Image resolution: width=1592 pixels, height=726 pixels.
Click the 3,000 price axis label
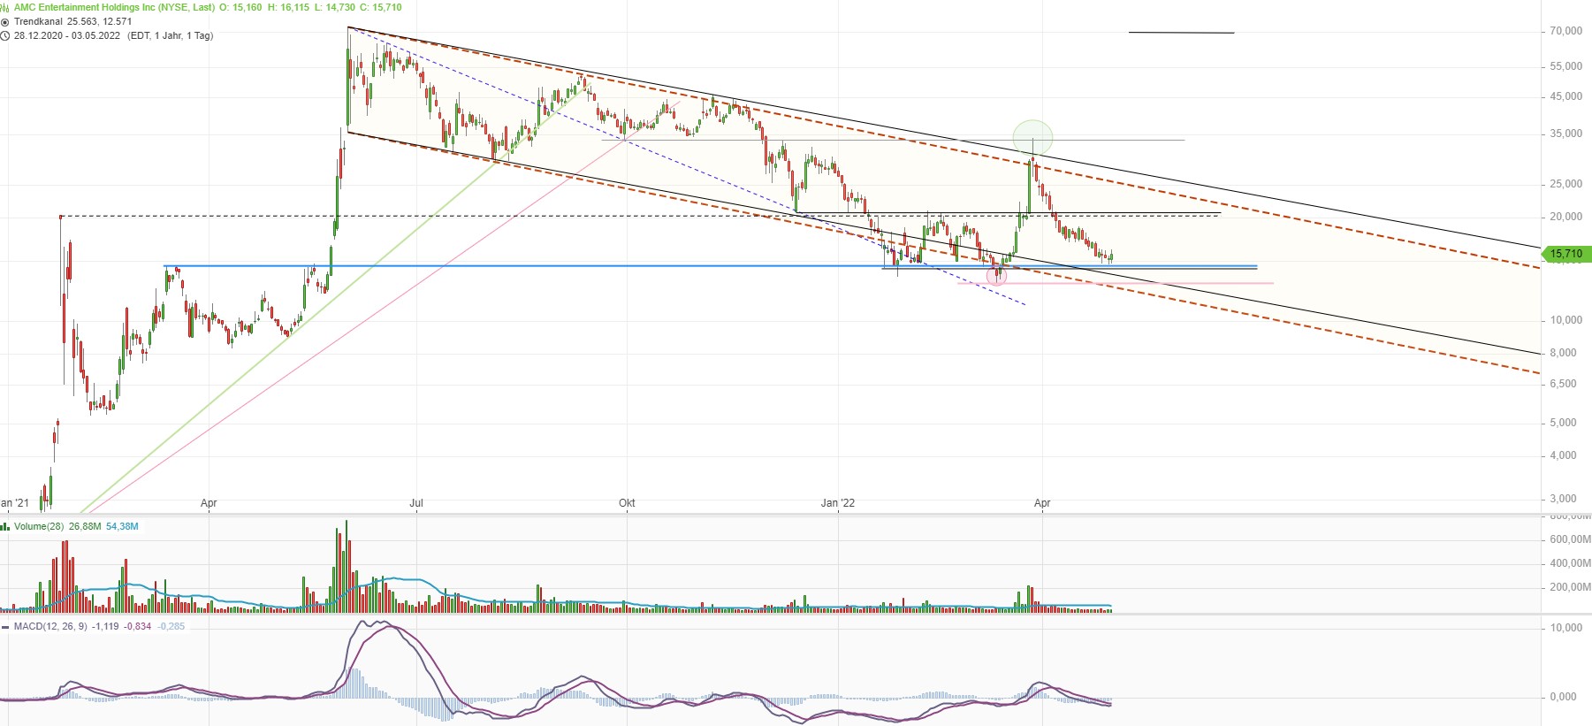1563,499
